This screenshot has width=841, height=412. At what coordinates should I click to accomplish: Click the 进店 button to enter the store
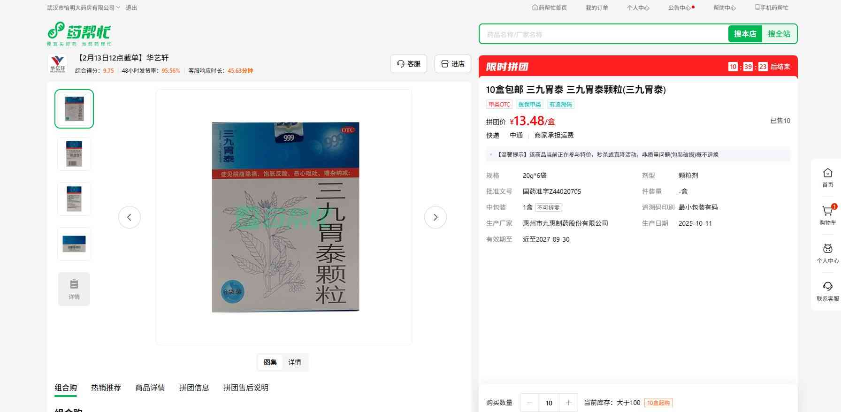pyautogui.click(x=453, y=64)
